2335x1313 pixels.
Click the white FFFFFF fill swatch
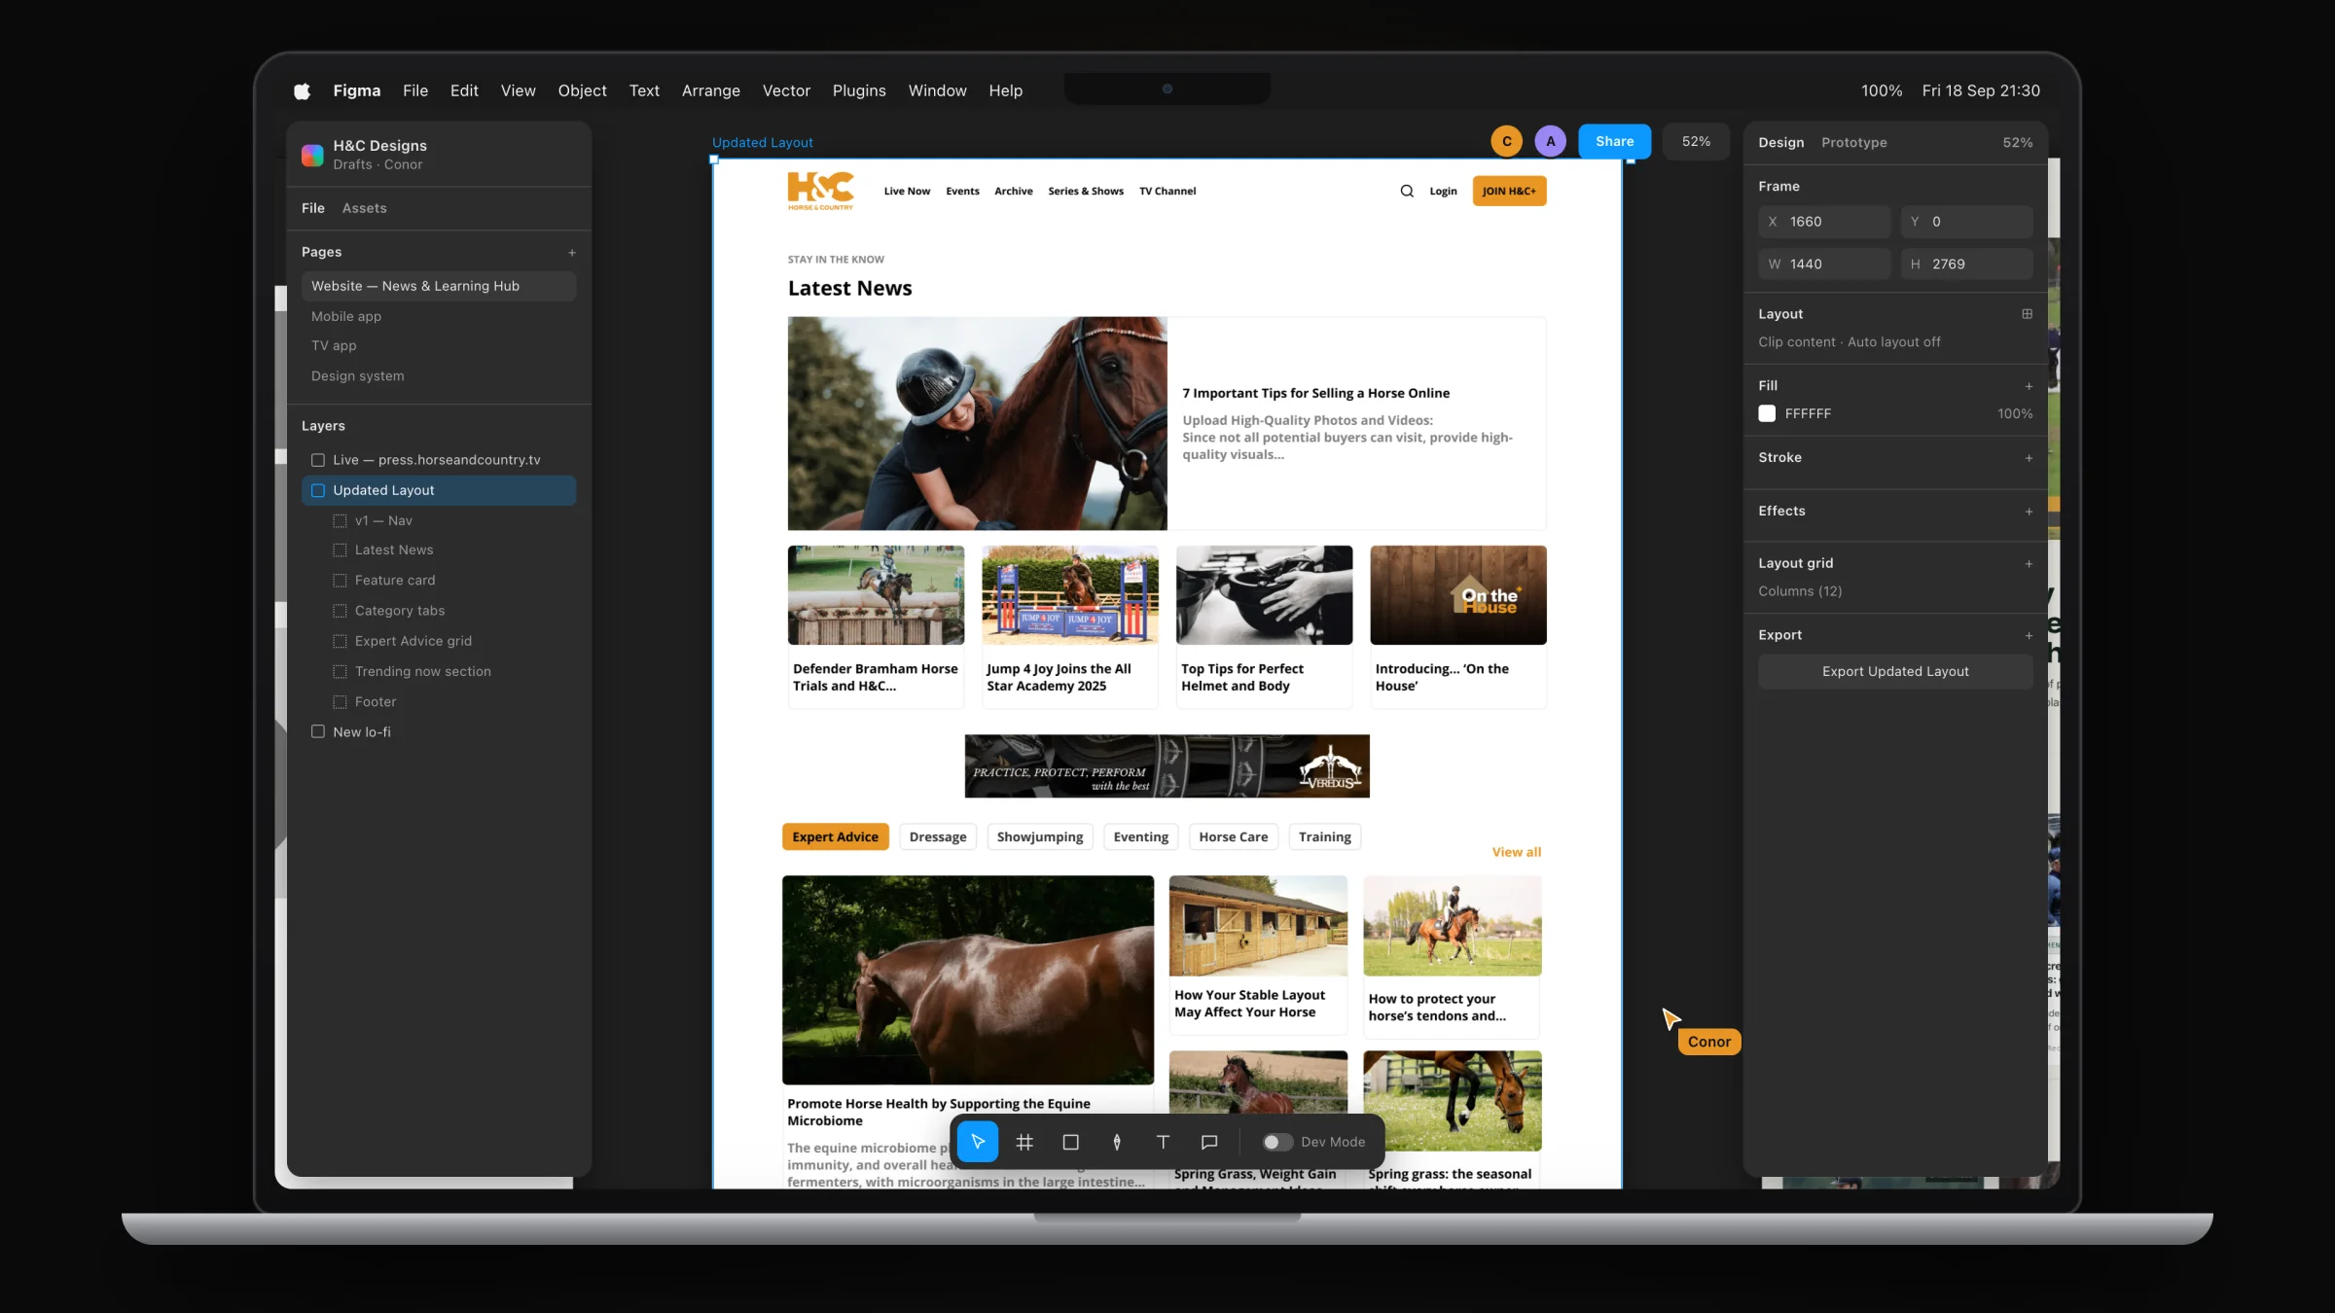[1767, 413]
